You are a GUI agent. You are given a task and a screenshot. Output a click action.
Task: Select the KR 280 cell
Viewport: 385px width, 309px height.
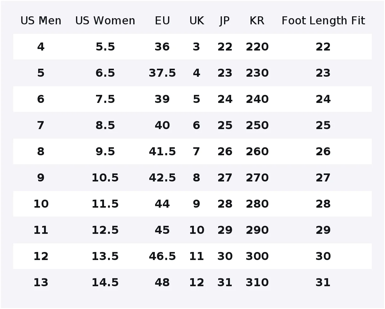pyautogui.click(x=257, y=204)
